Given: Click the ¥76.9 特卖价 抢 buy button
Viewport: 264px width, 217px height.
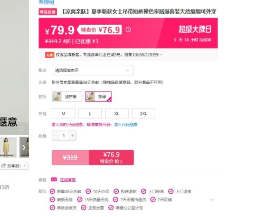Looking at the screenshot, I should tap(111, 157).
